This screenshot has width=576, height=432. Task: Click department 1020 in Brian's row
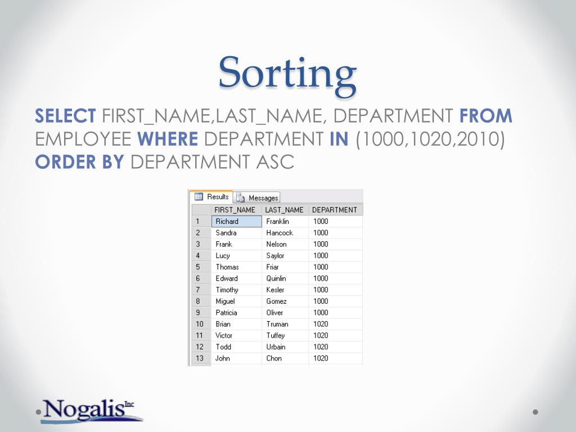[x=335, y=324]
